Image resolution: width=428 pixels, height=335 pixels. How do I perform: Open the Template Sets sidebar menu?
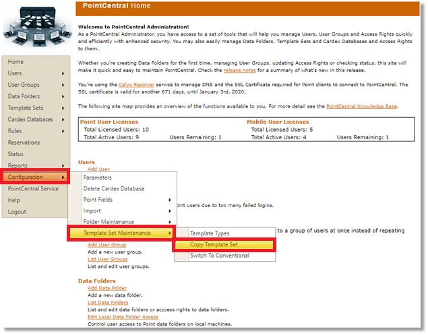pos(26,108)
